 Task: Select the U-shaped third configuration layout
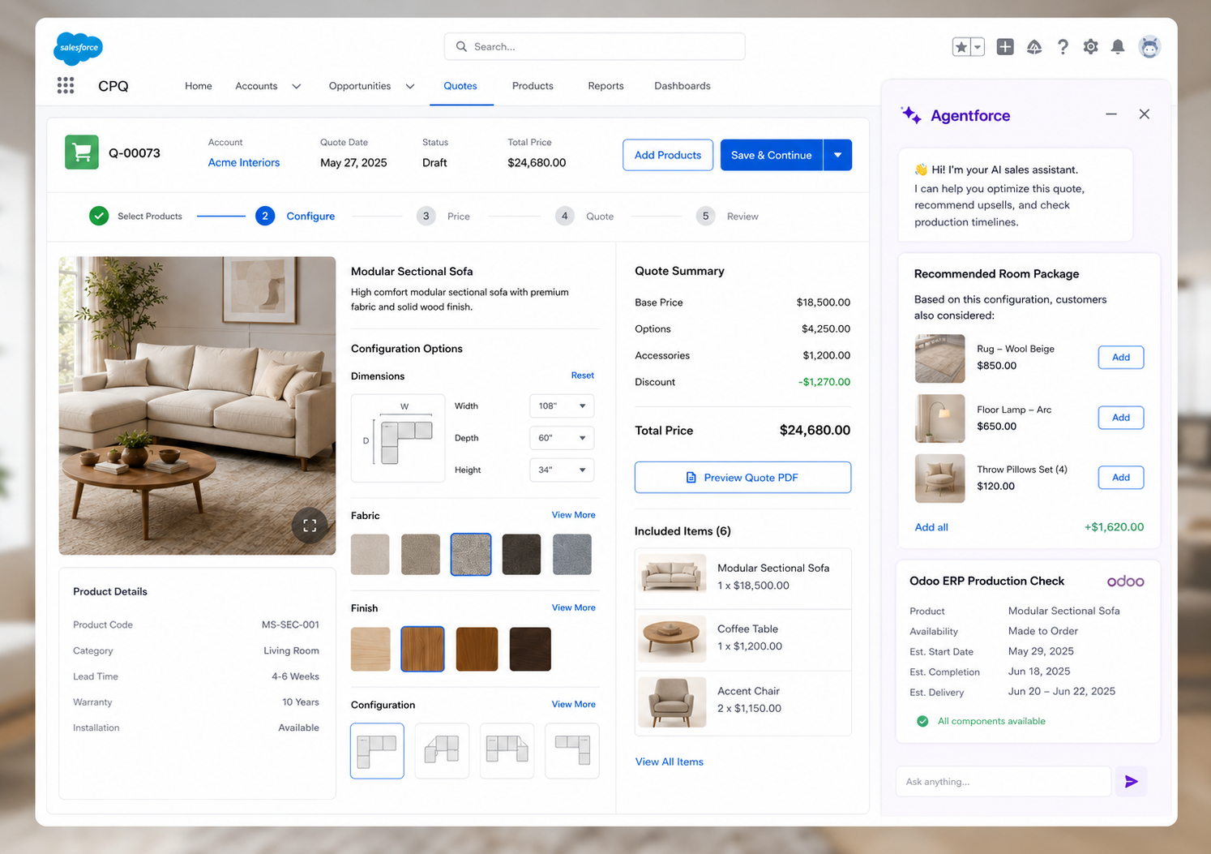pyautogui.click(x=507, y=751)
